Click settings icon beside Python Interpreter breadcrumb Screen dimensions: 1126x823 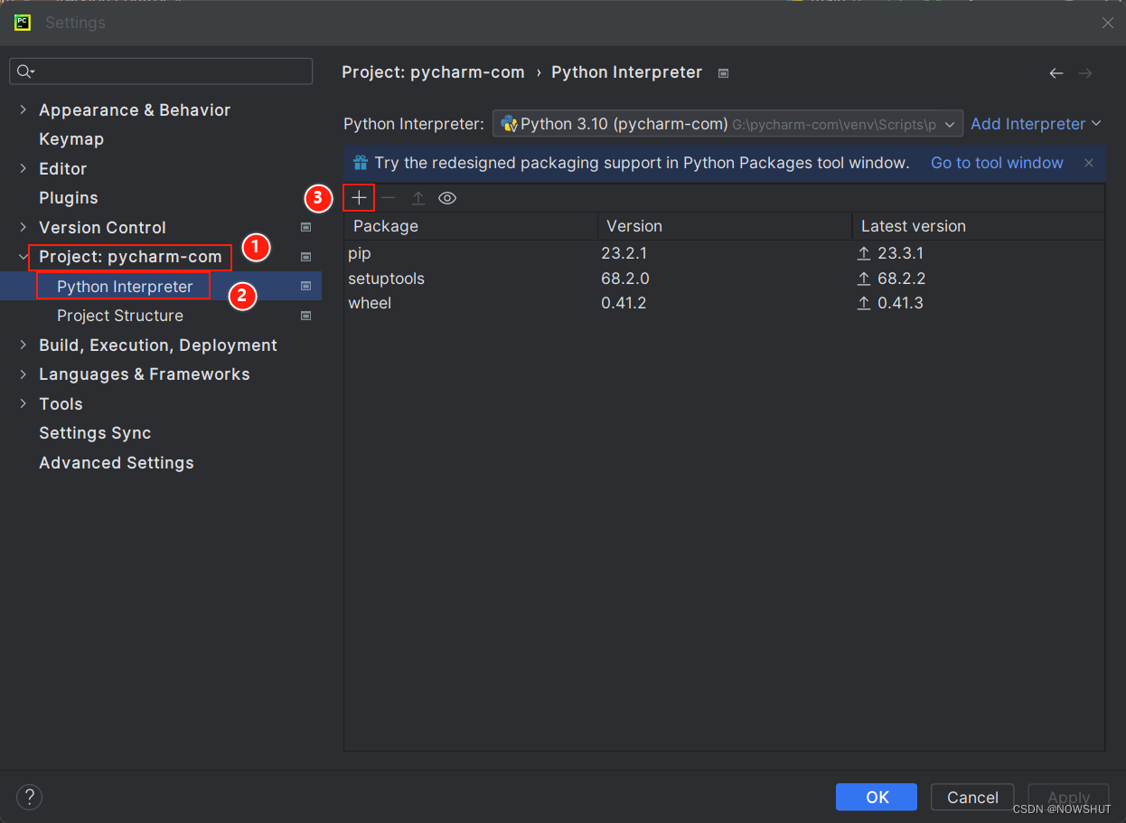(723, 73)
